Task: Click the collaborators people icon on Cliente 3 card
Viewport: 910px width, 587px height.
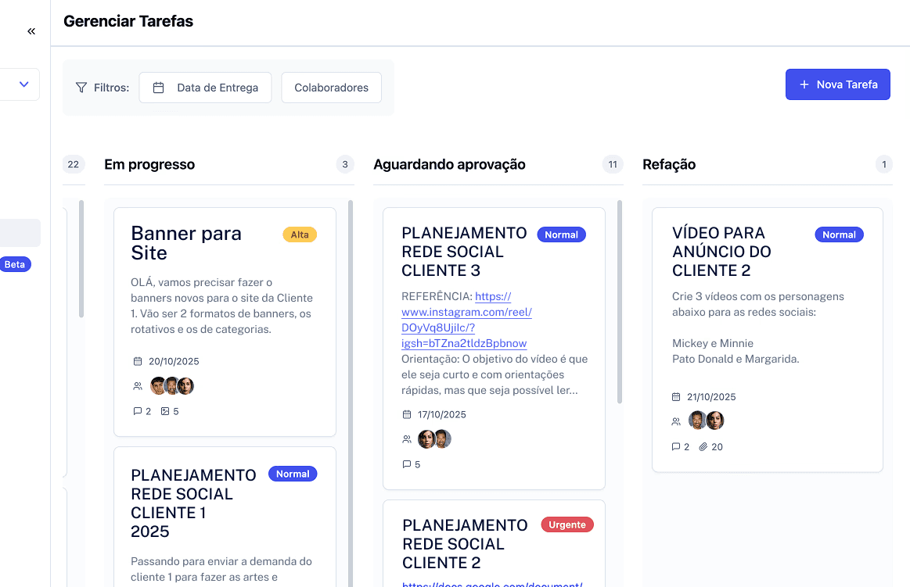Action: point(406,438)
